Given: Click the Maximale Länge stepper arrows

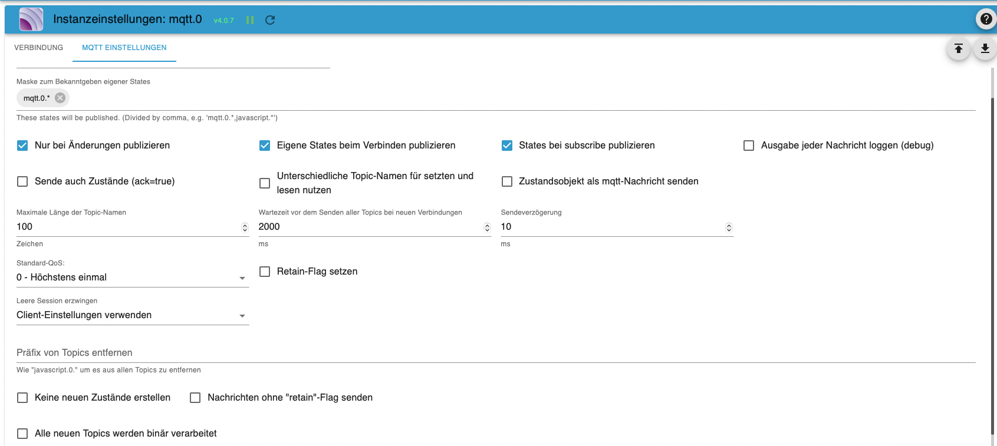Looking at the screenshot, I should coord(245,227).
